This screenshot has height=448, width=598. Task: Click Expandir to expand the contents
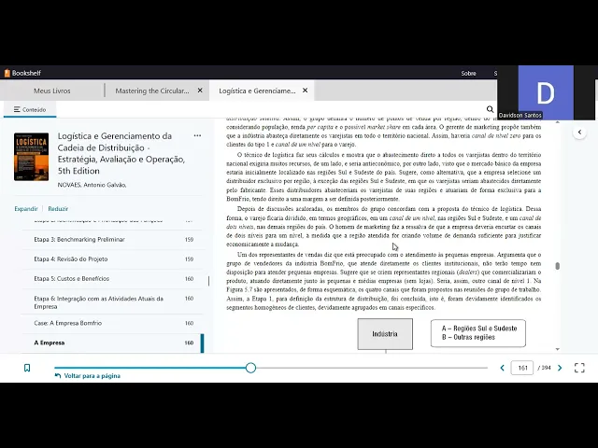pos(26,209)
